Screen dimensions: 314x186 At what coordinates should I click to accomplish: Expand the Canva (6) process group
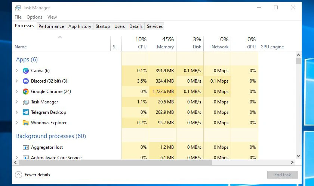(x=17, y=70)
